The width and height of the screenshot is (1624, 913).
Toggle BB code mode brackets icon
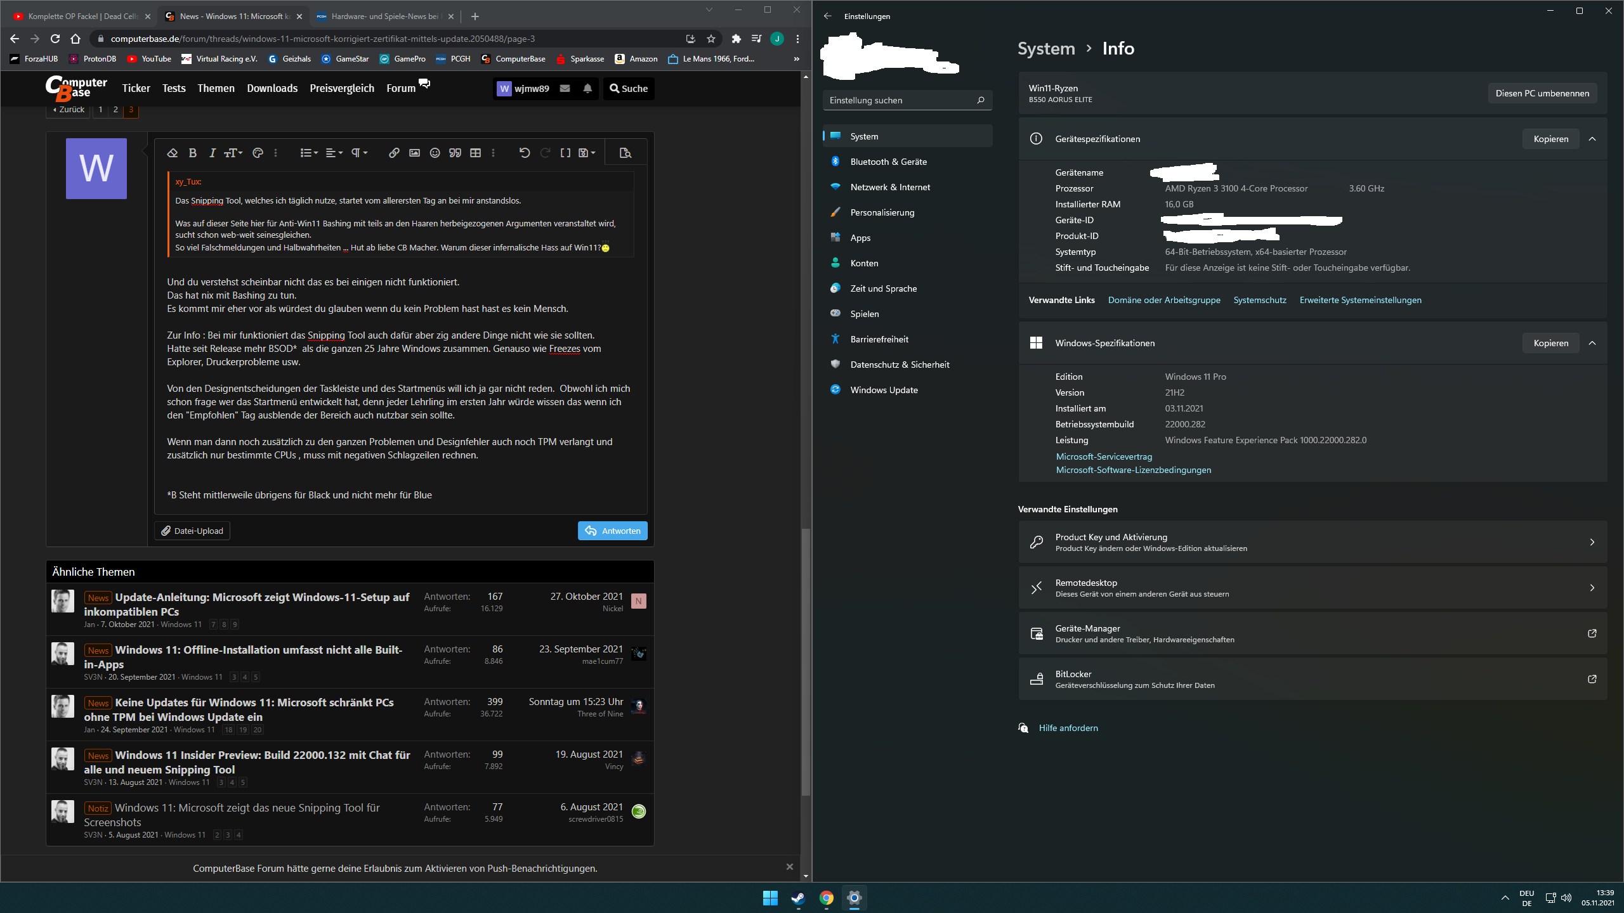tap(565, 153)
